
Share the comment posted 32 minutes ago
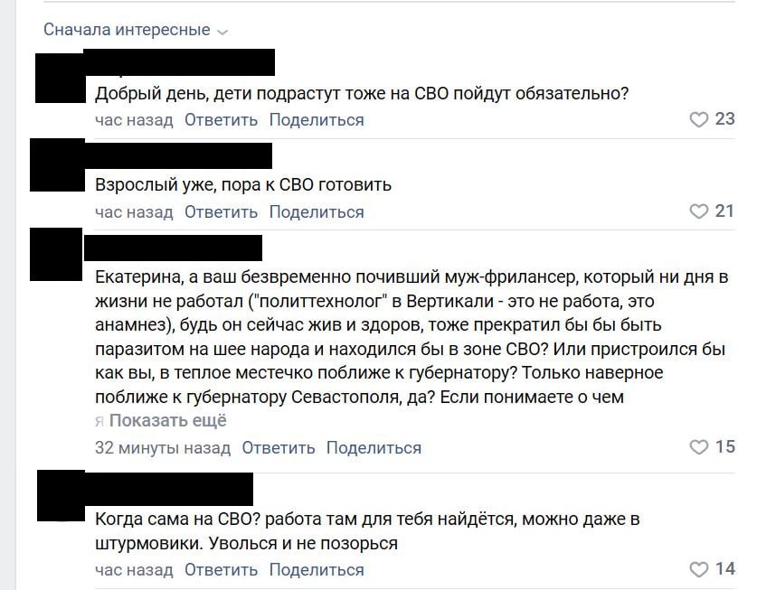[x=374, y=448]
